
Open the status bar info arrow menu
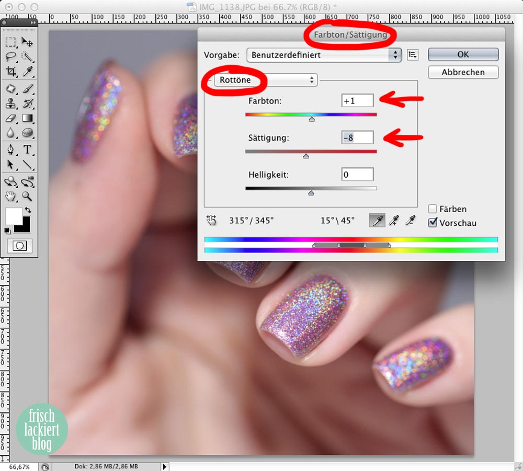click(164, 467)
